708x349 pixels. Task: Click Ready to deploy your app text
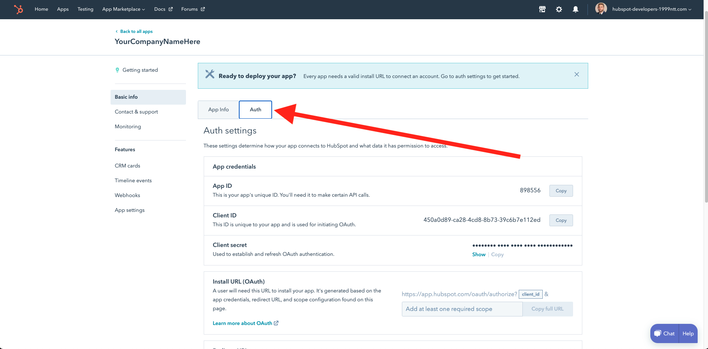(x=257, y=76)
